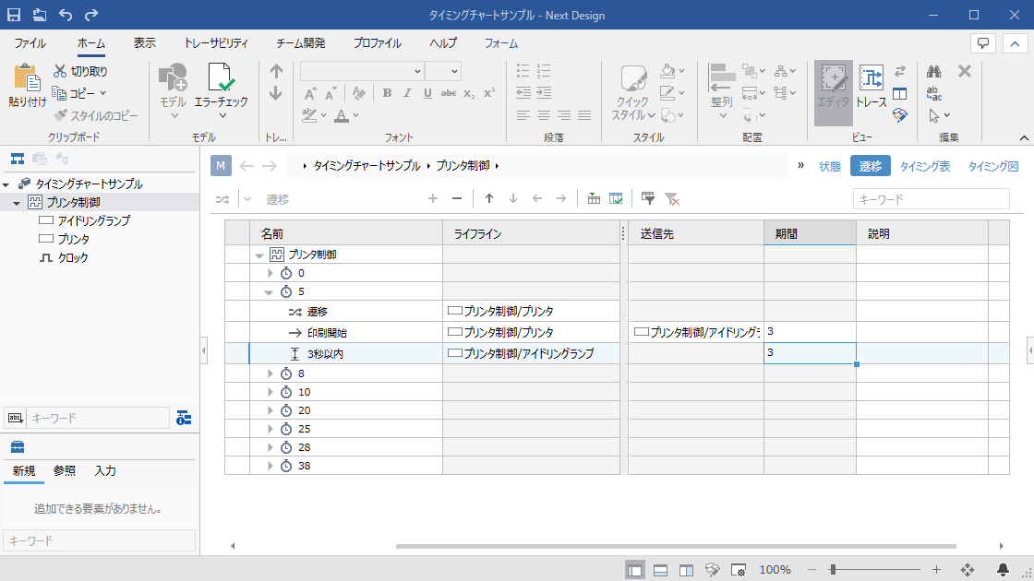Viewport: 1034px width, 581px height.
Task: Click the 切り取り scissors icon
Action: 60,70
